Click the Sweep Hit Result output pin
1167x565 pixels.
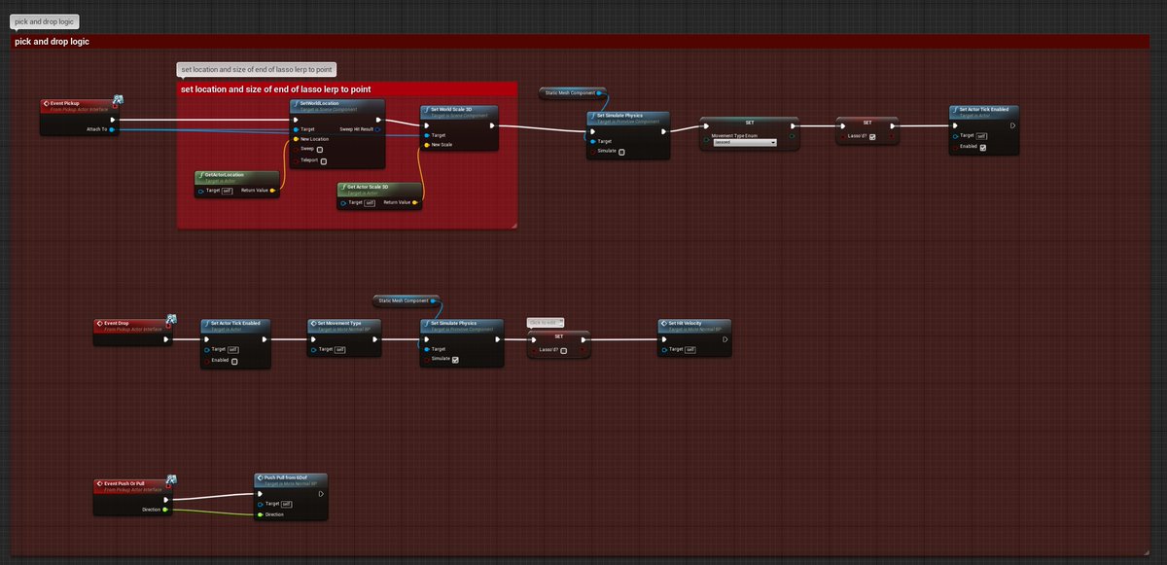[x=378, y=128]
